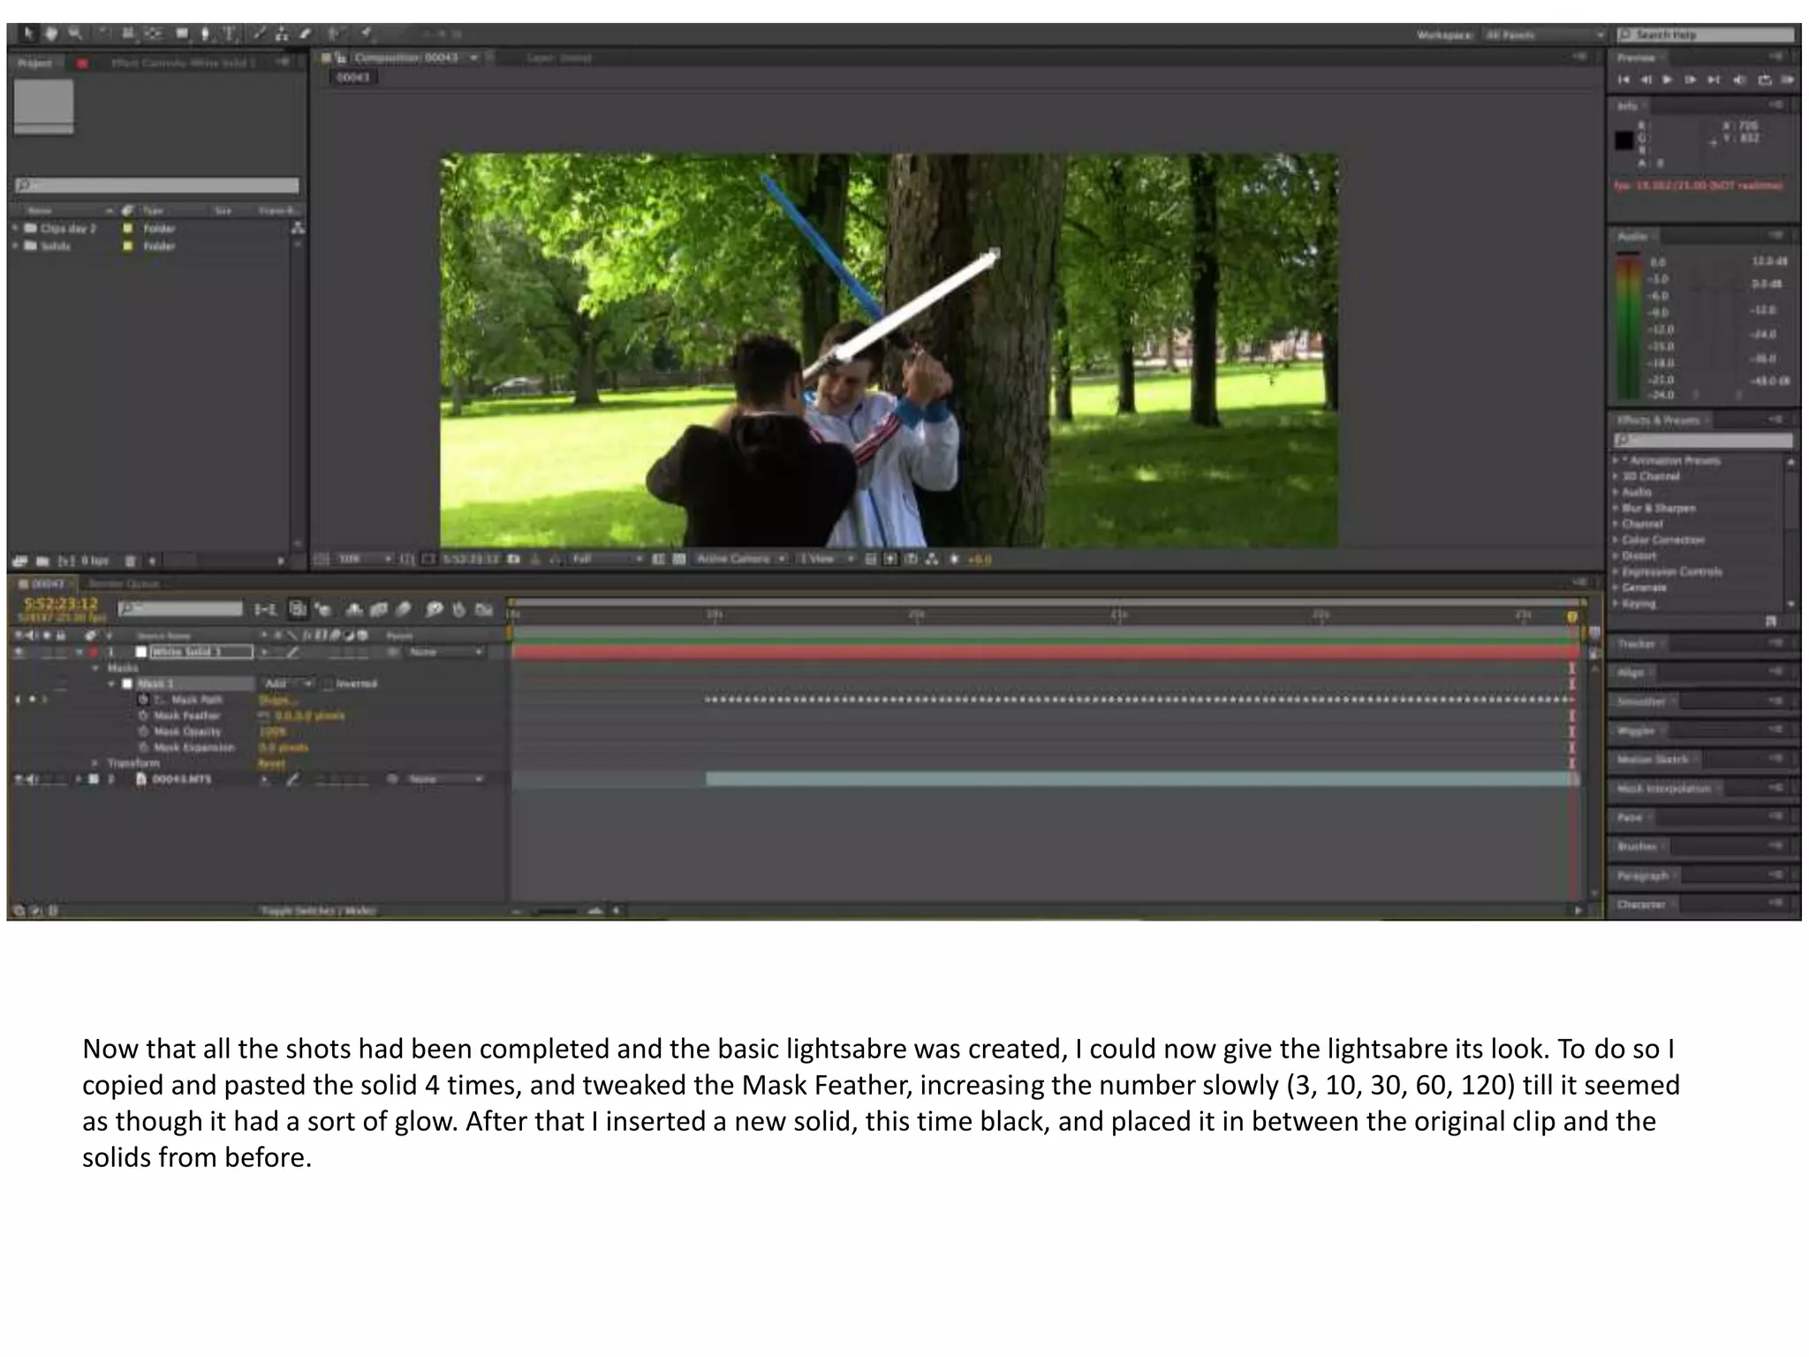
Task: Toggle Mask Opacity stopwatch keyframing
Action: click(143, 732)
